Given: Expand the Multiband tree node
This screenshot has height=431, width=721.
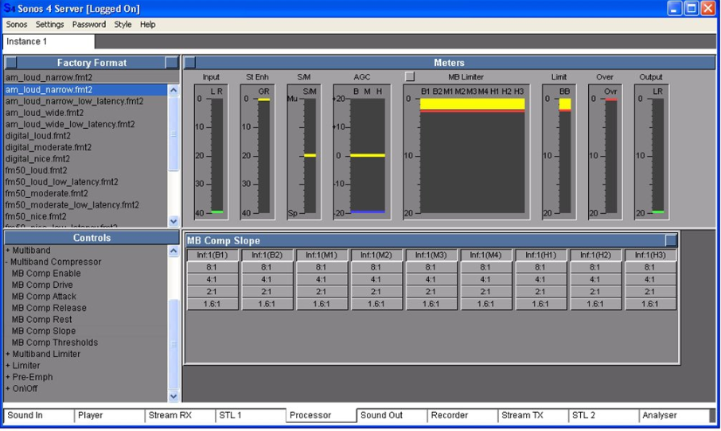Looking at the screenshot, I should 8,250.
